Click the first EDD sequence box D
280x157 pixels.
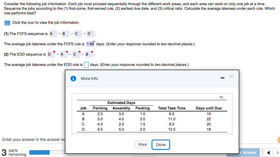pyautogui.click(x=51, y=54)
